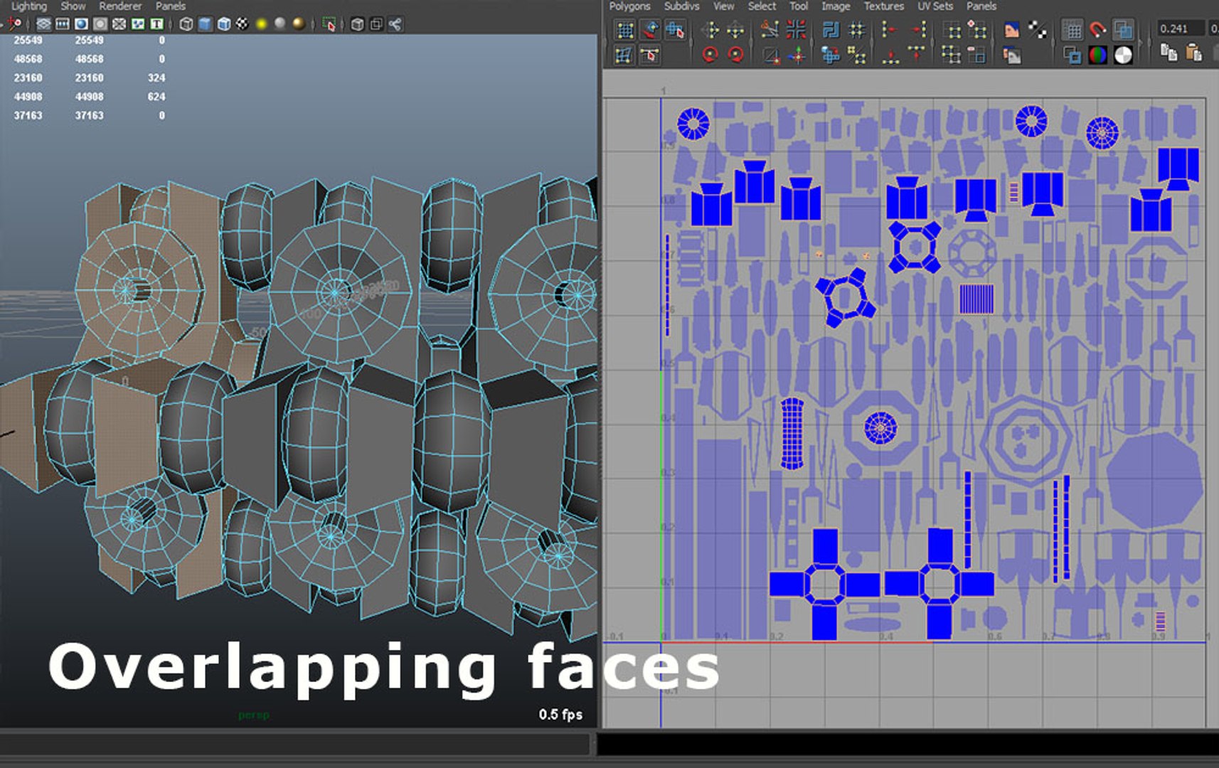Viewport: 1219px width, 768px height.
Task: Click the RGB channels display sphere icon
Action: pos(1098,55)
